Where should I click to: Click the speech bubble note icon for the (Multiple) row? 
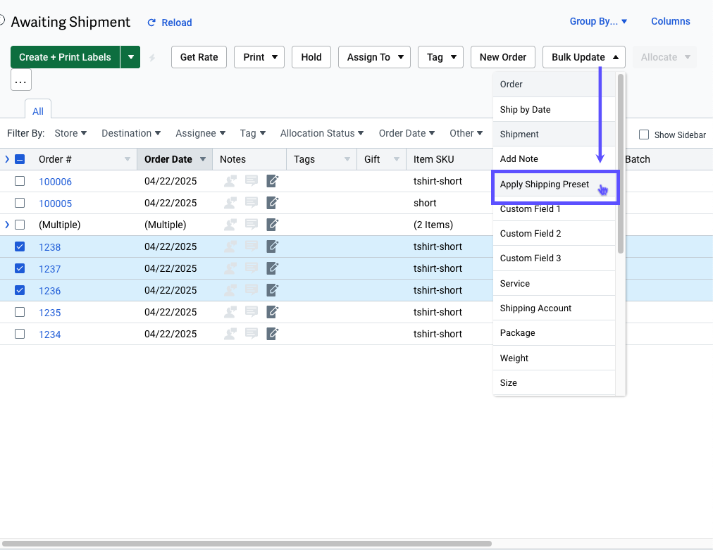252,225
